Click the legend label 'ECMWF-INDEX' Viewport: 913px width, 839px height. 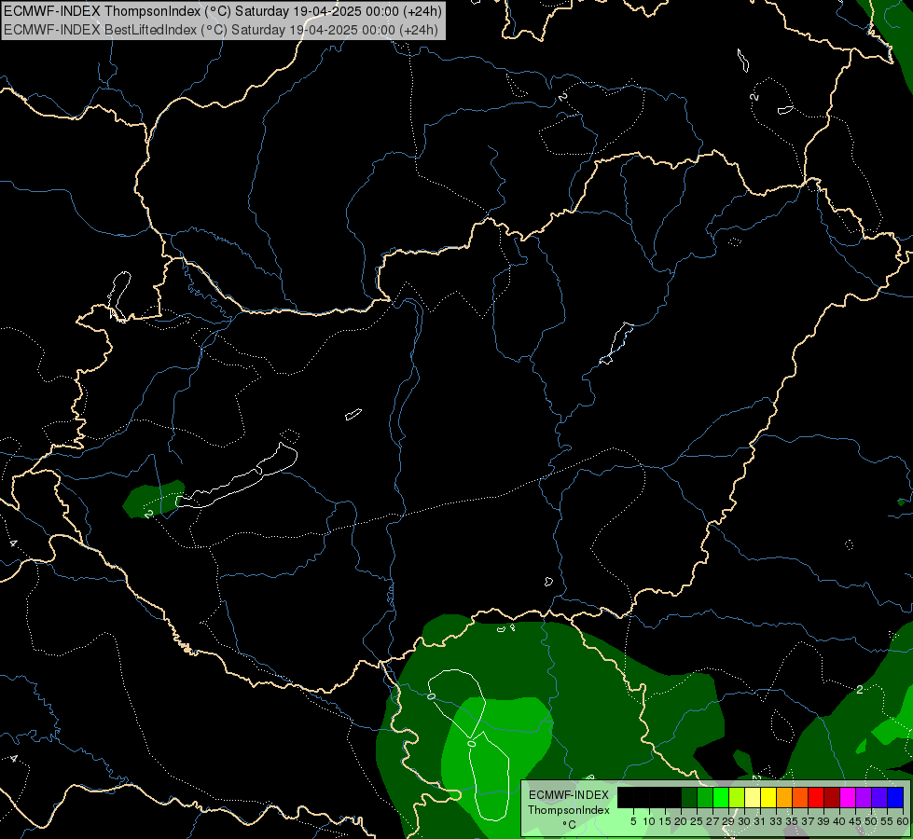pos(569,795)
